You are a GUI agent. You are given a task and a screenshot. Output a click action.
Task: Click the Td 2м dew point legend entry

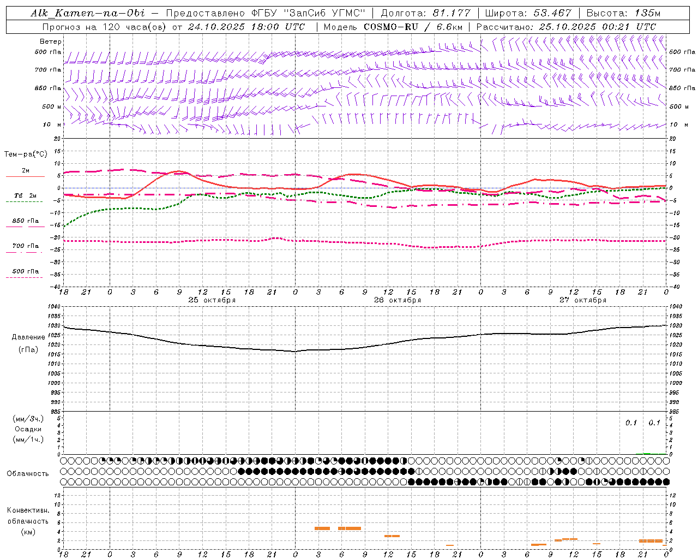[x=26, y=195]
